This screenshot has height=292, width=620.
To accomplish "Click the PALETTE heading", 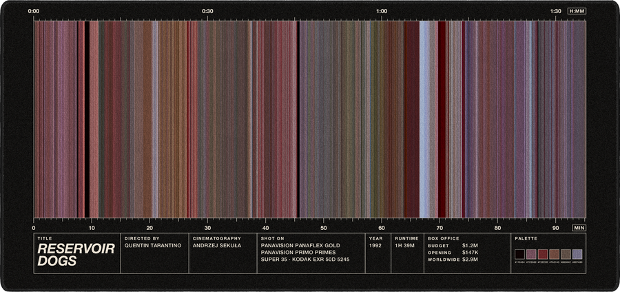I will click(x=526, y=239).
